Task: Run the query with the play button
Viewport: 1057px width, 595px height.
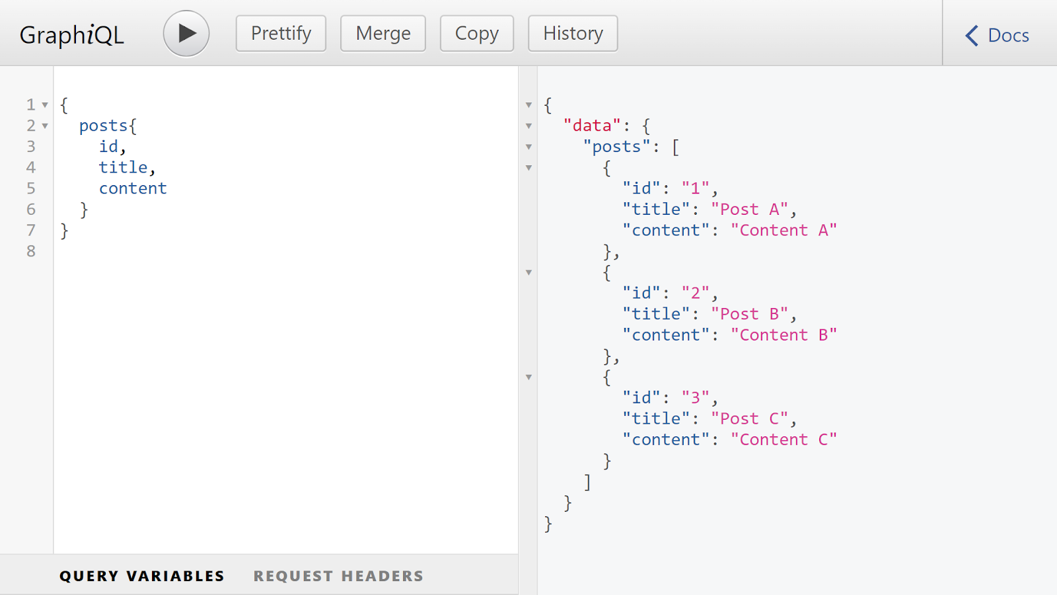Action: point(186,32)
